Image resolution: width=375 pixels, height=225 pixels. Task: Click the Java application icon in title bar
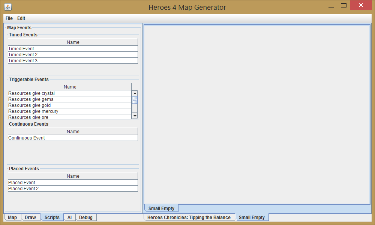click(7, 7)
